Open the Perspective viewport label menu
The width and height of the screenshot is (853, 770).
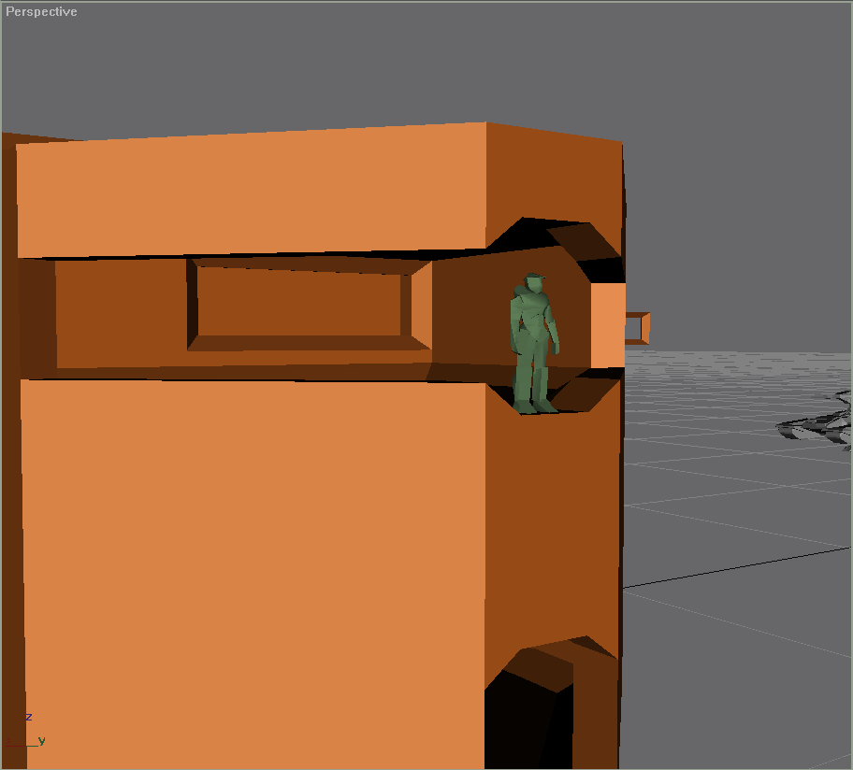(x=41, y=12)
